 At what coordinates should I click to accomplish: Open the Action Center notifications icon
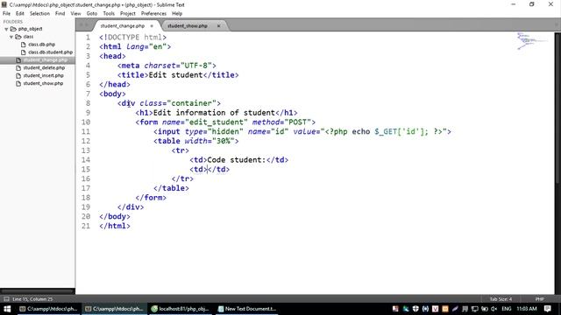click(547, 309)
